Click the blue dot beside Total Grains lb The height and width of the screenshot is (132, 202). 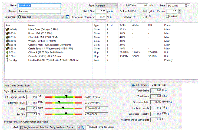(166, 91)
